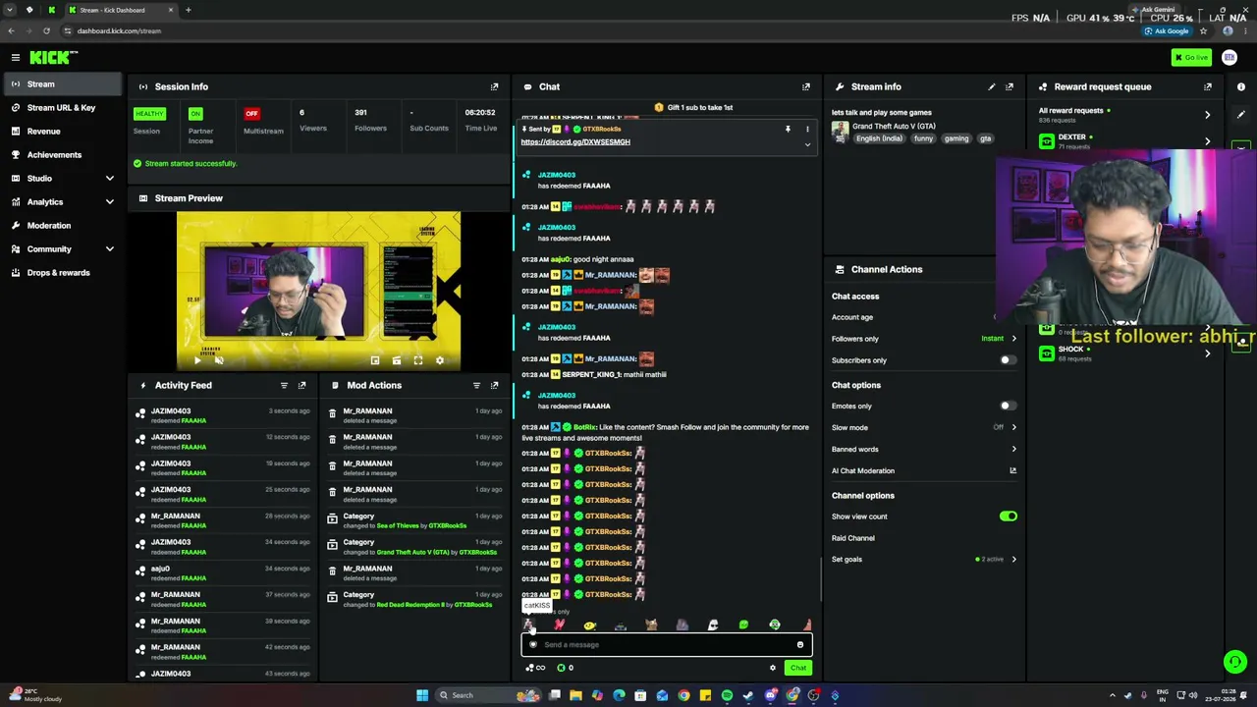Unmute the stream preview audio

[x=219, y=360]
